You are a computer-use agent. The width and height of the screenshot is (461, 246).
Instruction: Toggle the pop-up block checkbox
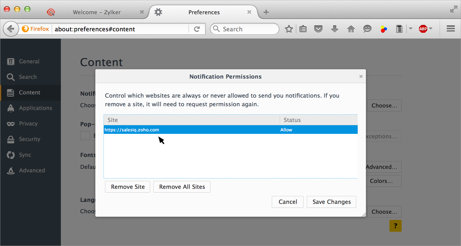85,136
